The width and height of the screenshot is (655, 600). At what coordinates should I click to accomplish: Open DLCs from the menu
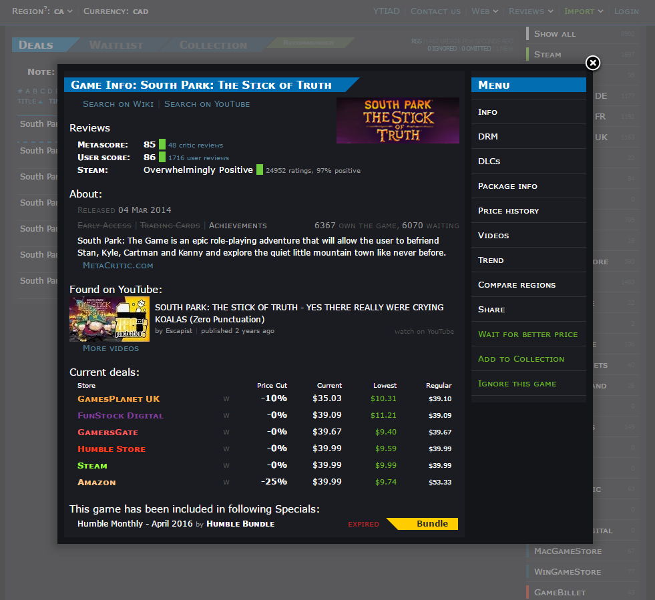(x=528, y=161)
